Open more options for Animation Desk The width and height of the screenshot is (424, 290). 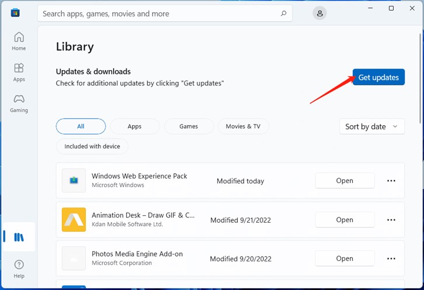click(x=391, y=220)
